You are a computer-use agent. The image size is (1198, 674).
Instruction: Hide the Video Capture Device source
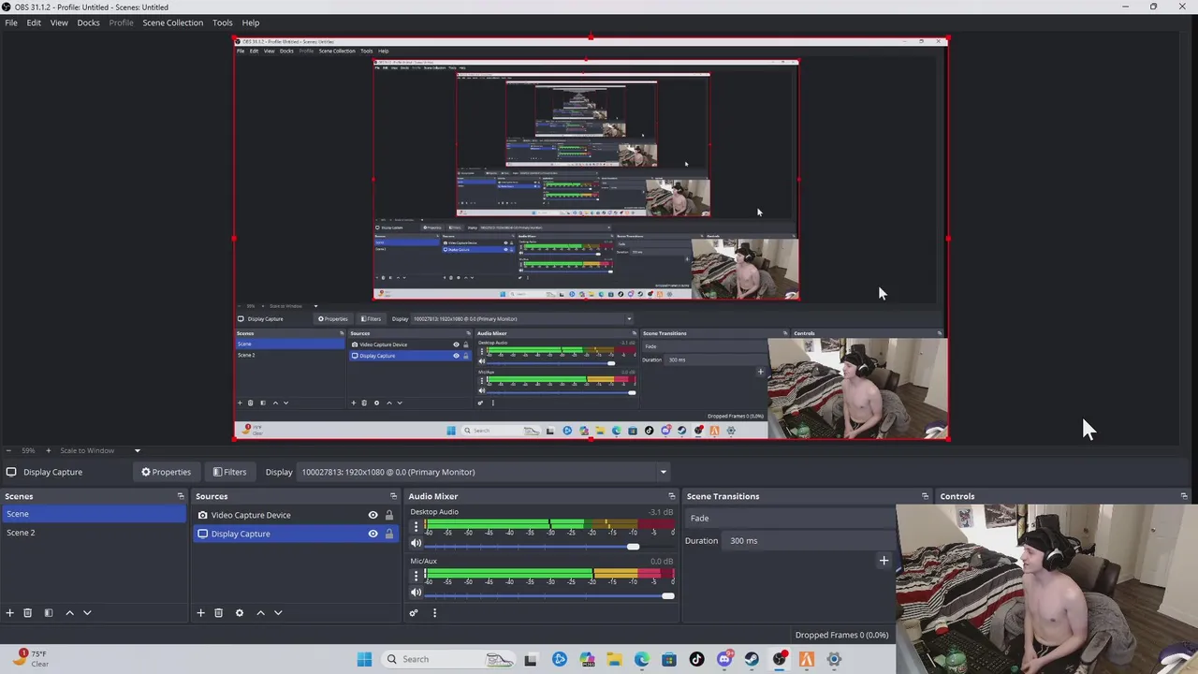pyautogui.click(x=373, y=515)
